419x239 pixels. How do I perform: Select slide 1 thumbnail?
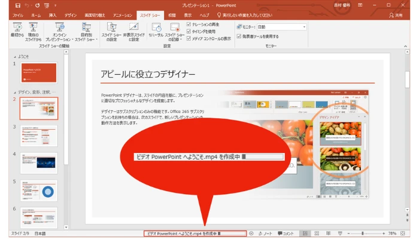(x=39, y=73)
